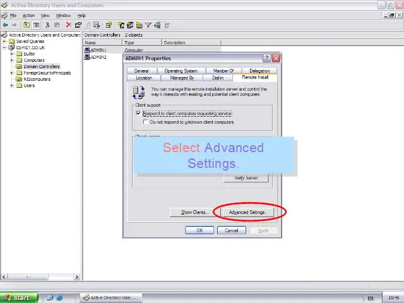Click the red X Delete icon
Screen dimensions: 404x303
pos(69,25)
